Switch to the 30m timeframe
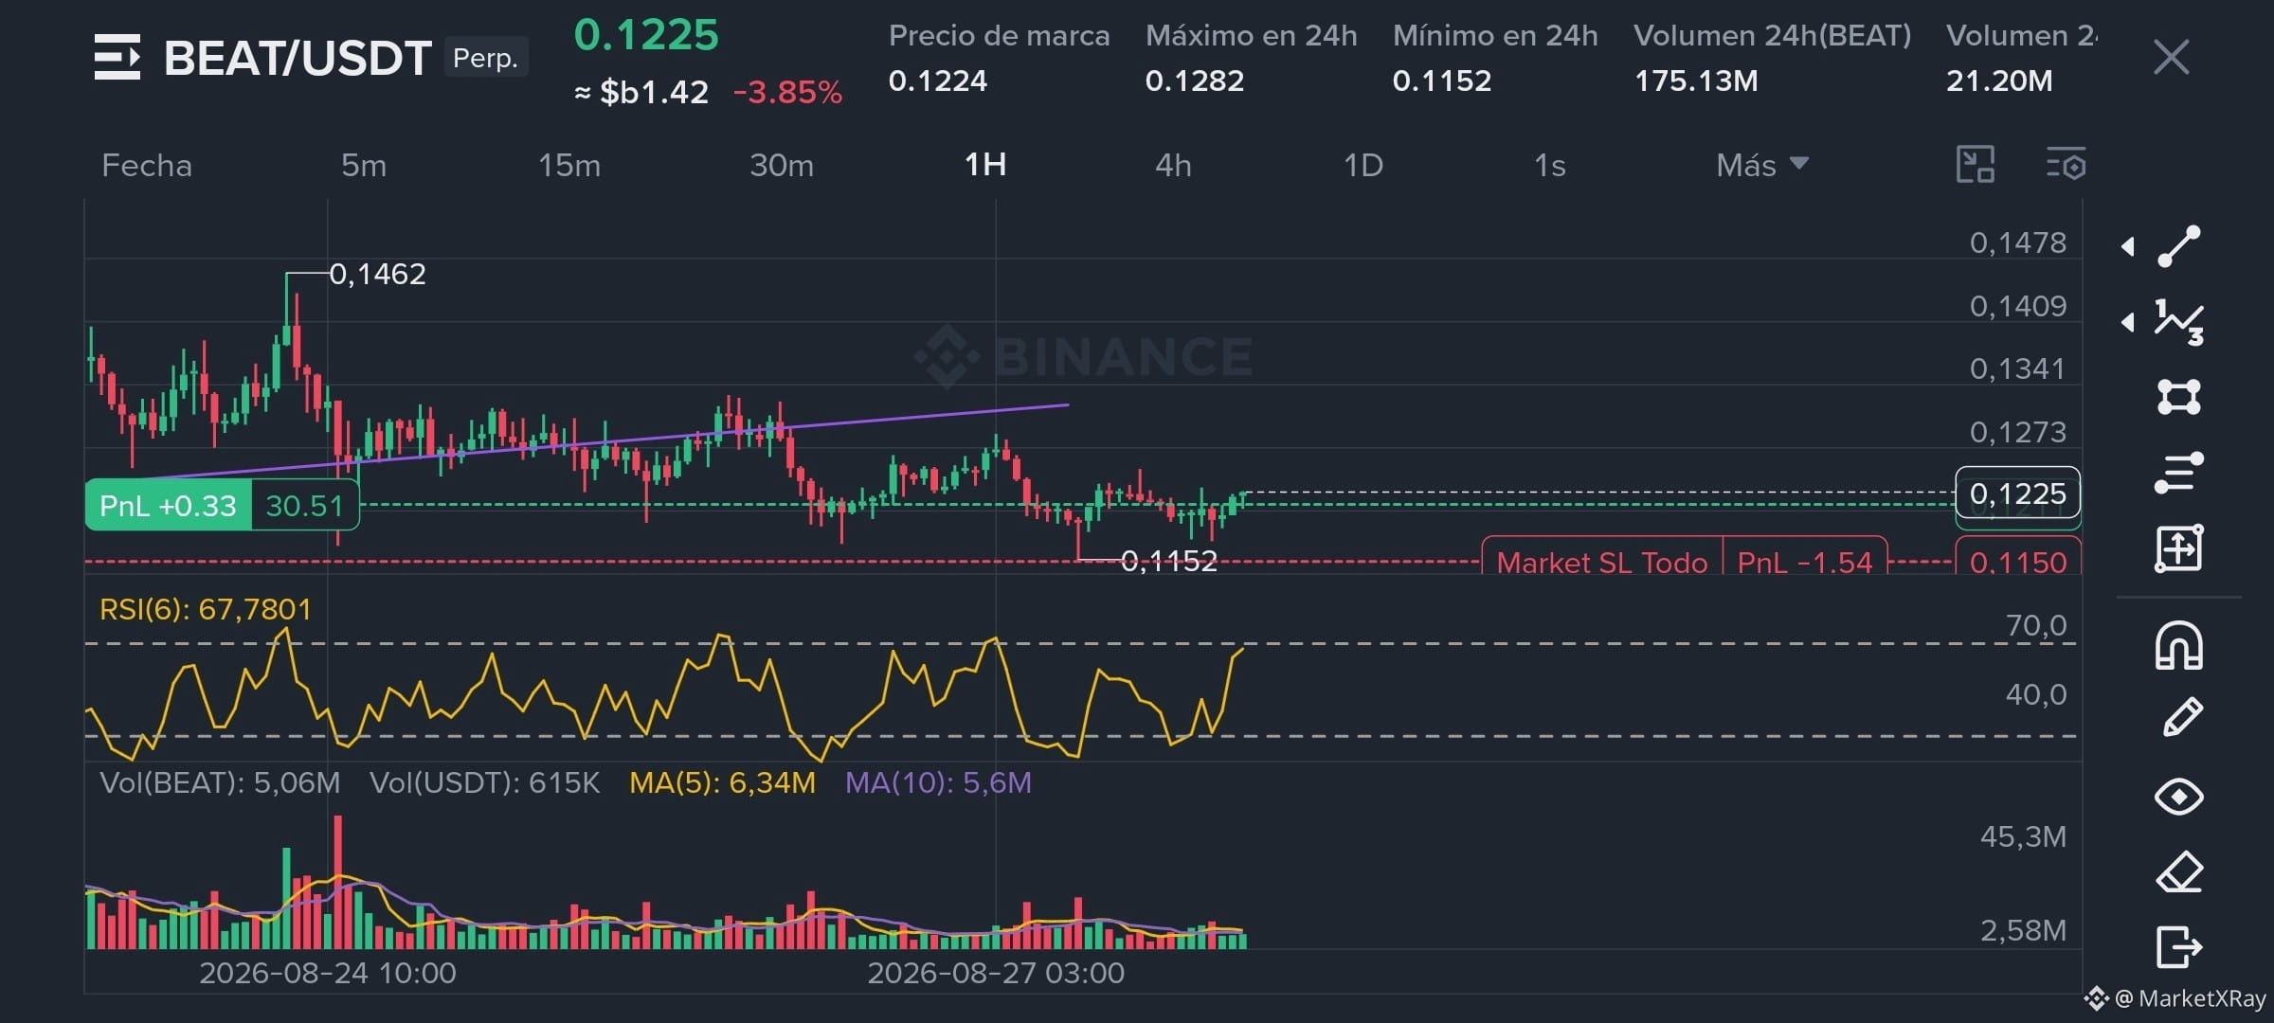This screenshot has width=2274, height=1023. 782,166
